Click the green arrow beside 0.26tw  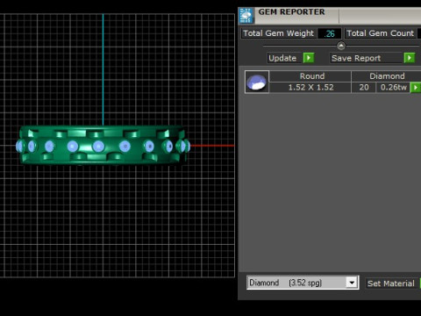(x=416, y=87)
